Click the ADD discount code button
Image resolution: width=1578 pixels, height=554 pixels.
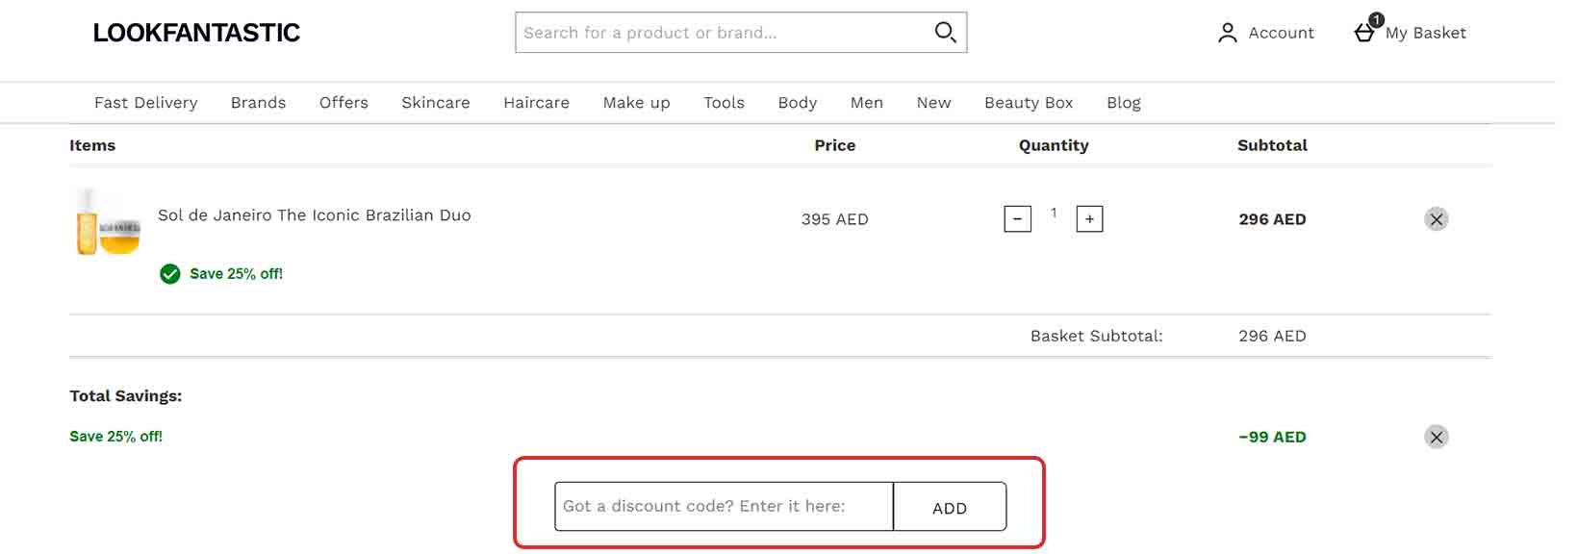pos(949,507)
